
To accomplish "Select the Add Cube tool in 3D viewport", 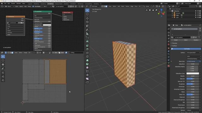I will [87, 38].
